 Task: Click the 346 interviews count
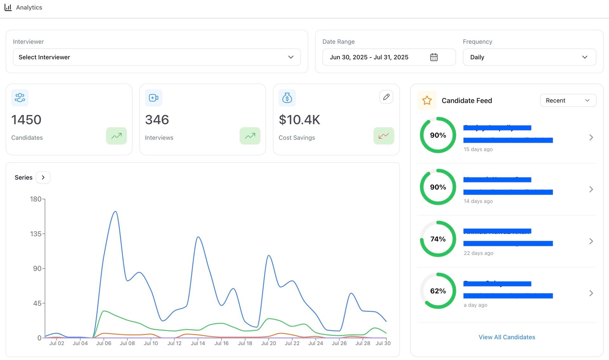pos(157,120)
